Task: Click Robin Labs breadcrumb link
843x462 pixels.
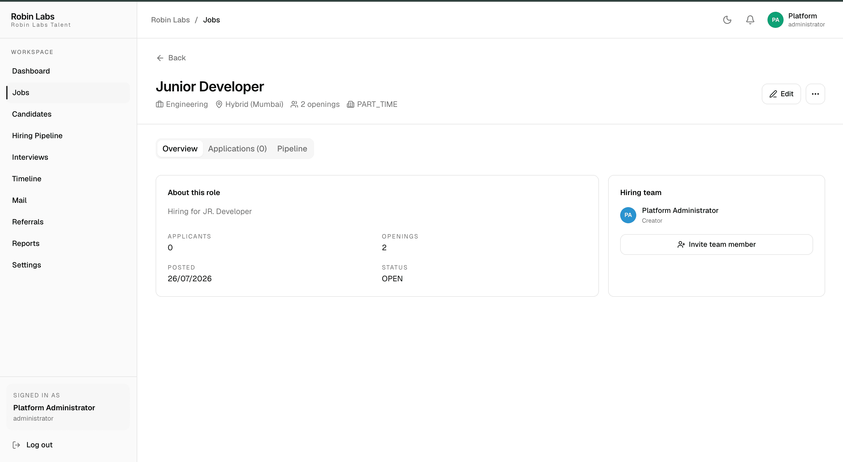Action: [170, 20]
